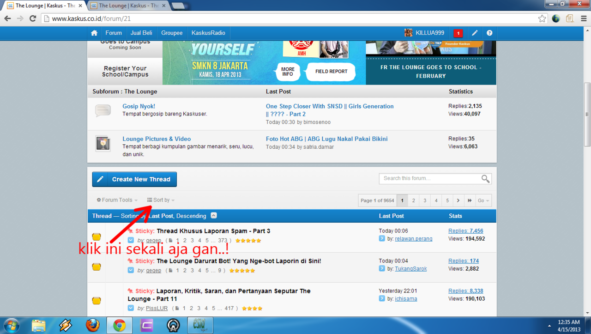Open Laporan, Kritik, Saran thread Part 11
This screenshot has height=334, width=591.
pyautogui.click(x=219, y=295)
